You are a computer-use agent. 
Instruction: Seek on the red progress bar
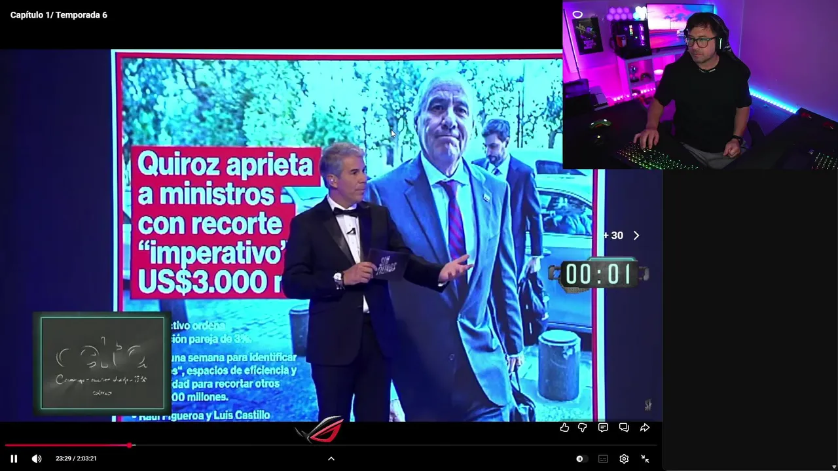pos(331,445)
